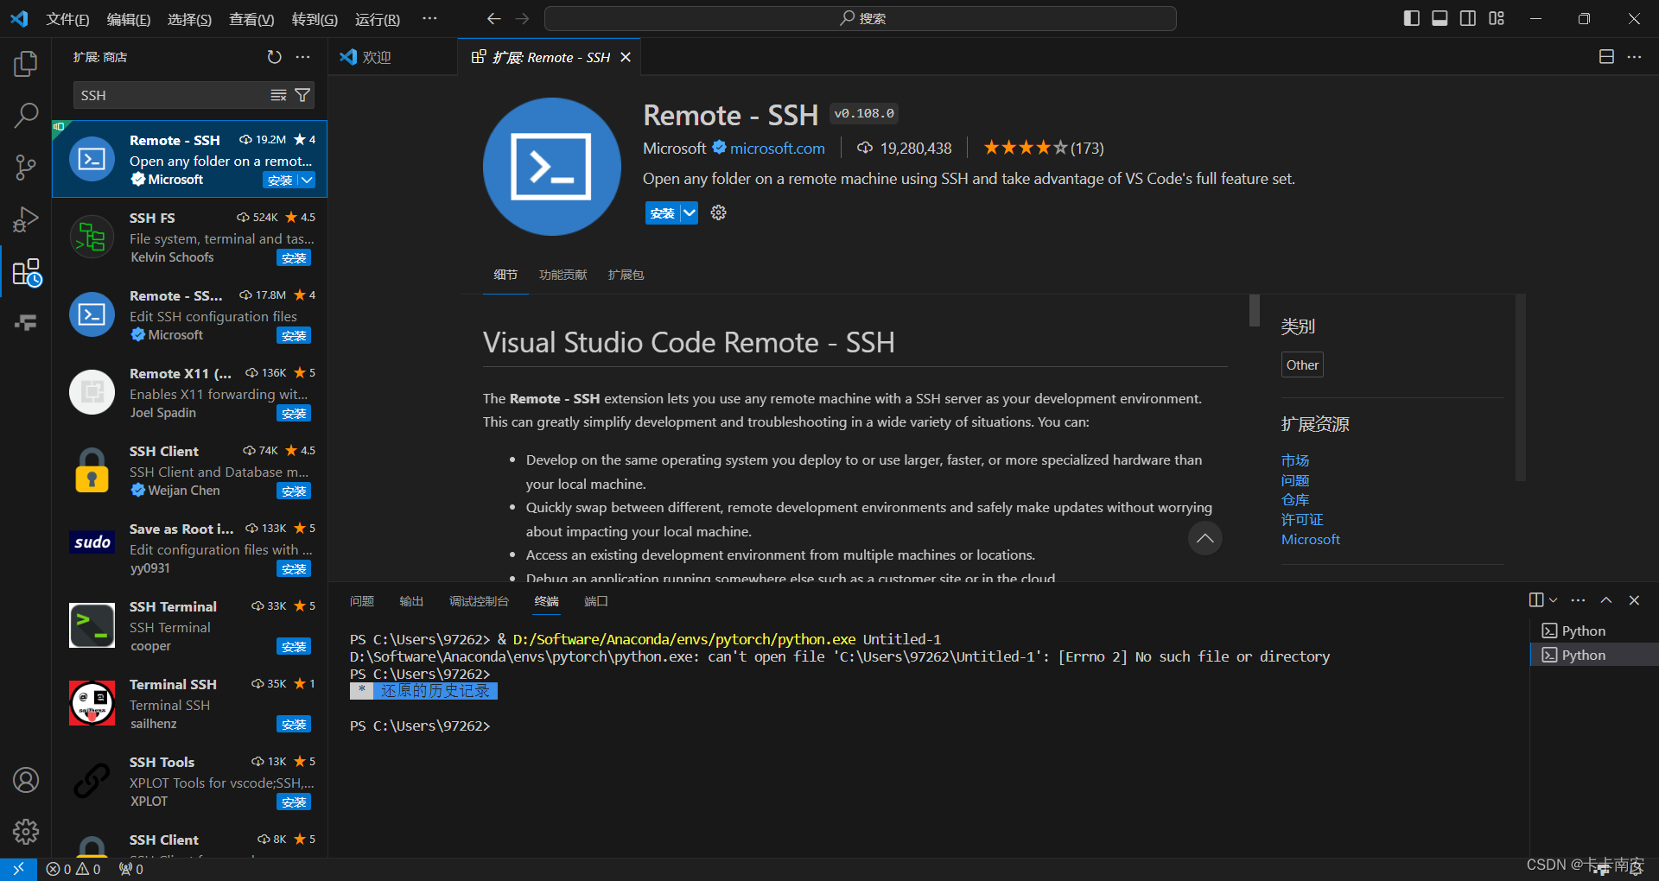Split terminal icon
Screen dimensions: 1659x881
click(x=1536, y=600)
